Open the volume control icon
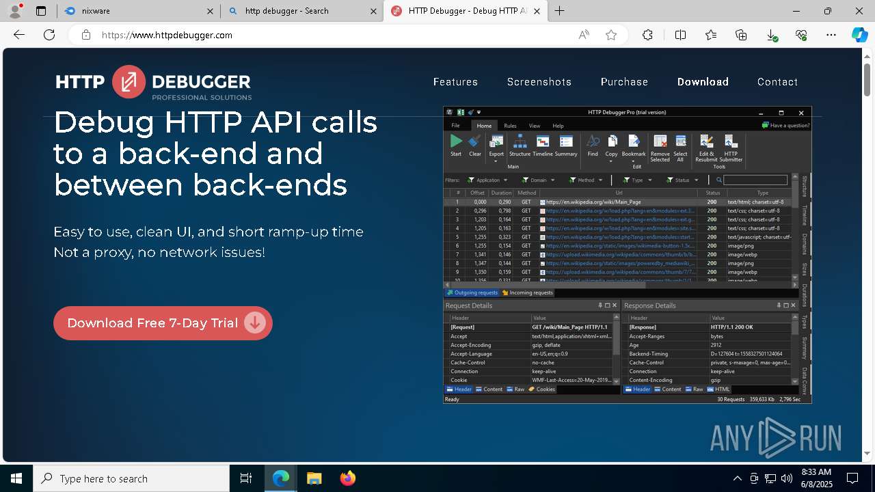 pos(787,478)
